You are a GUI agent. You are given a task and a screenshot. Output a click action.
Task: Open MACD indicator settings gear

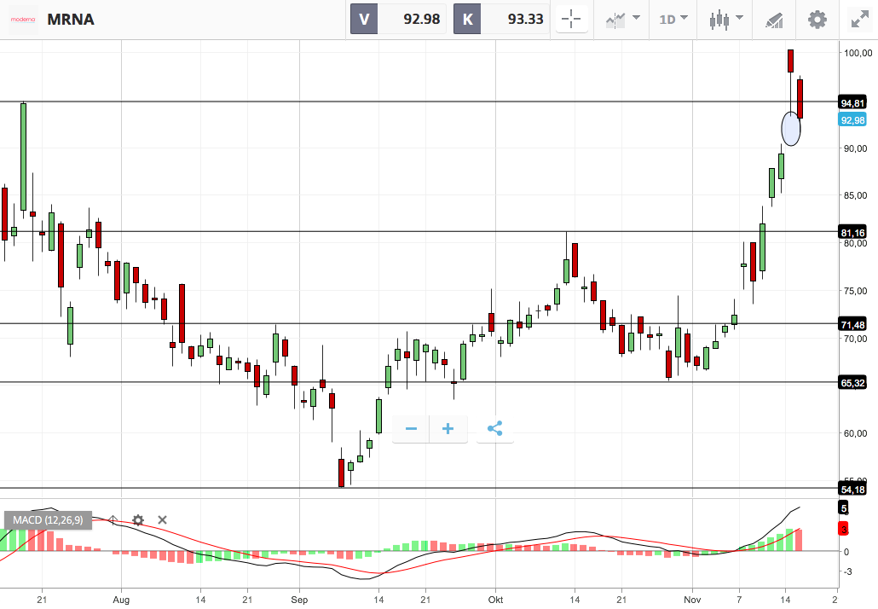point(138,520)
